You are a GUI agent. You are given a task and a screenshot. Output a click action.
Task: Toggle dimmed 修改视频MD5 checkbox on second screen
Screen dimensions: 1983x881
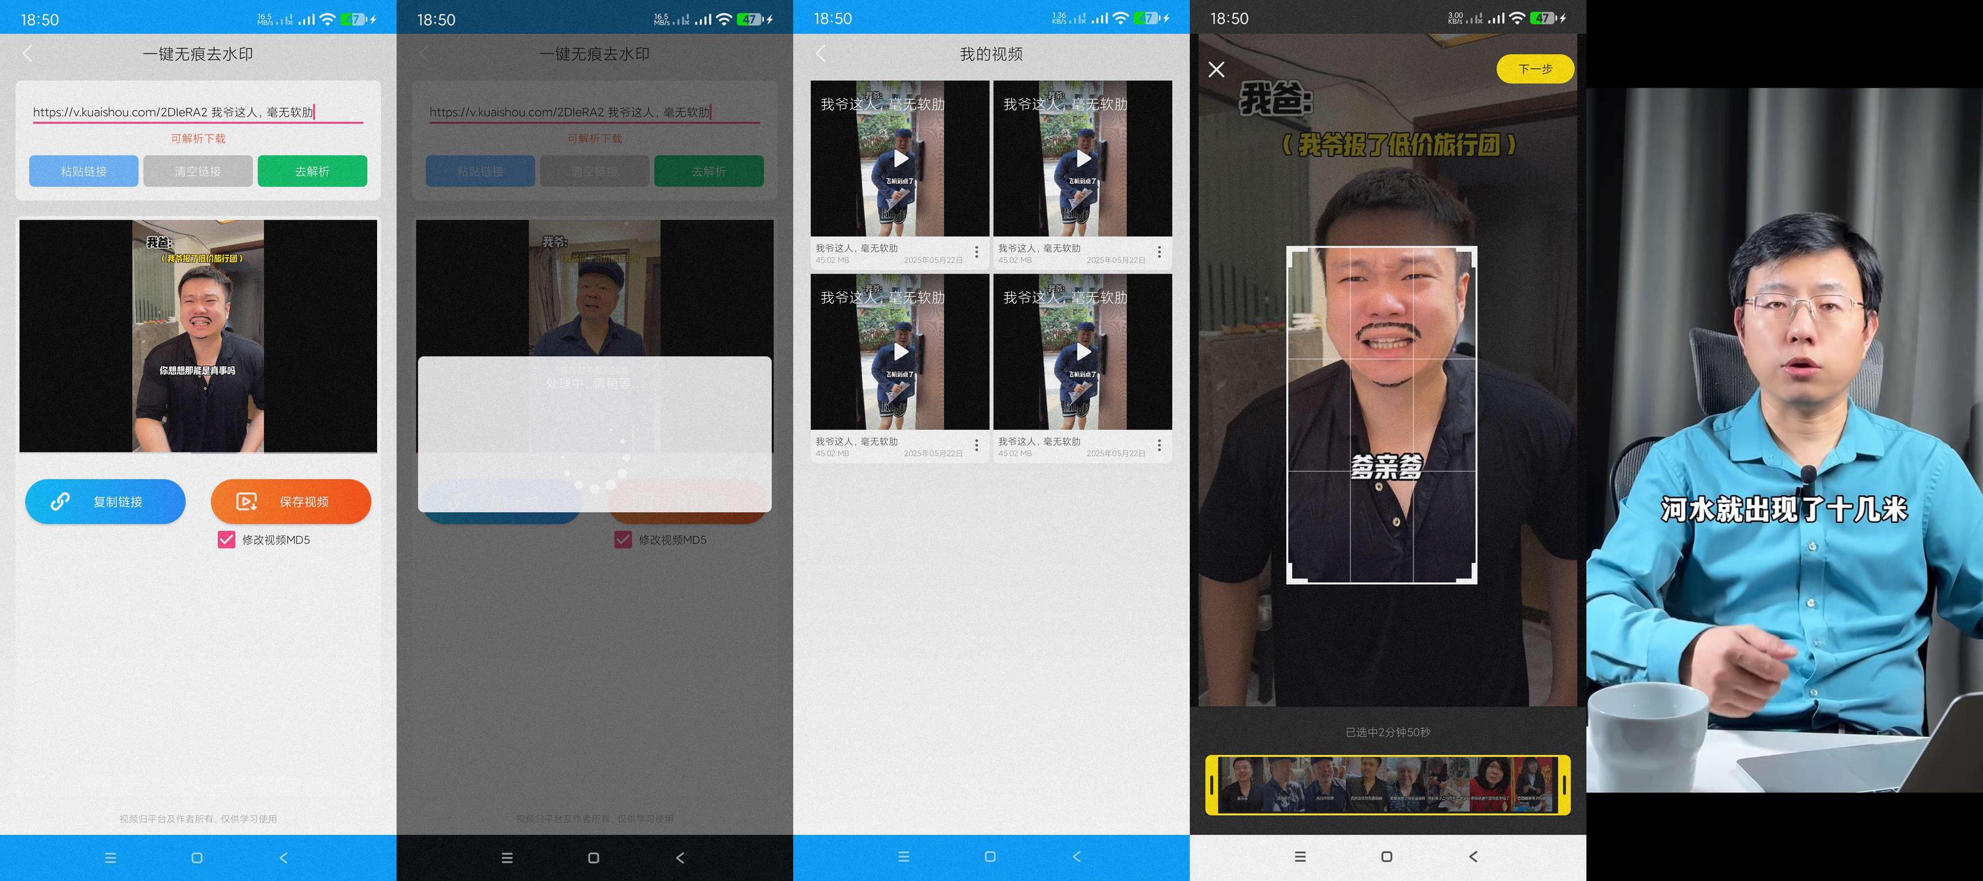pyautogui.click(x=623, y=539)
